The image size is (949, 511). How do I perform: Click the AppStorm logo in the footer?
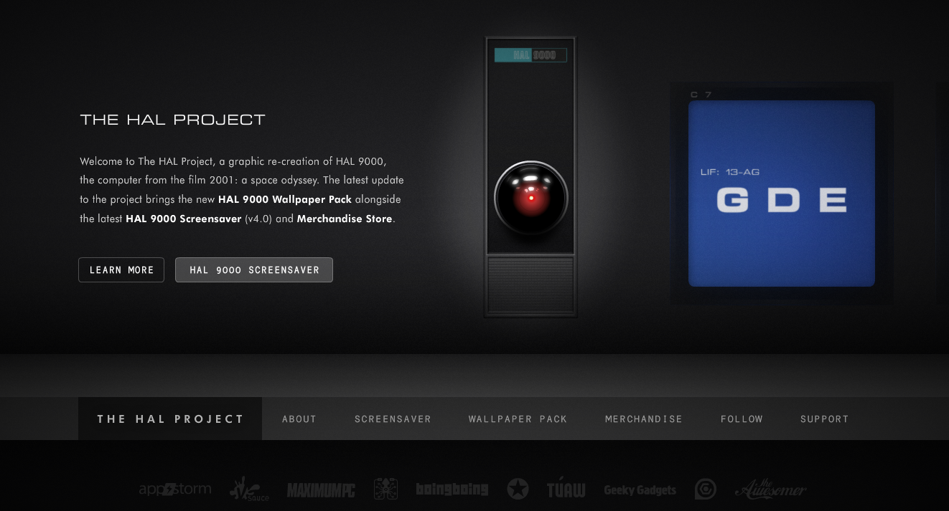pyautogui.click(x=175, y=489)
